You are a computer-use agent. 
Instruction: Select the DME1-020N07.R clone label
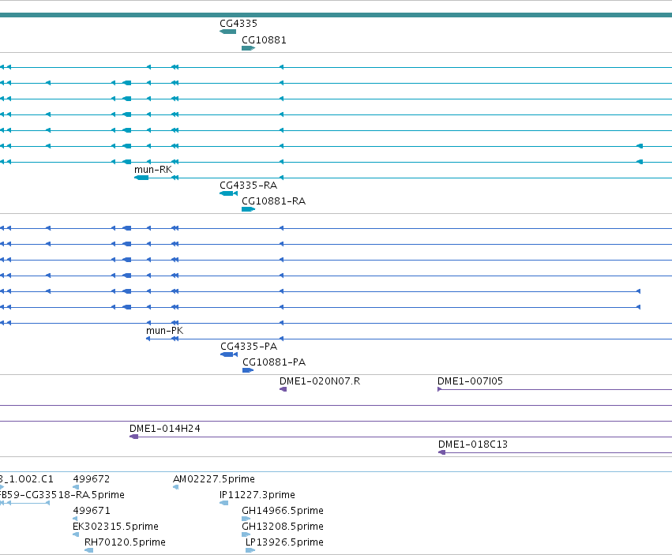point(320,381)
